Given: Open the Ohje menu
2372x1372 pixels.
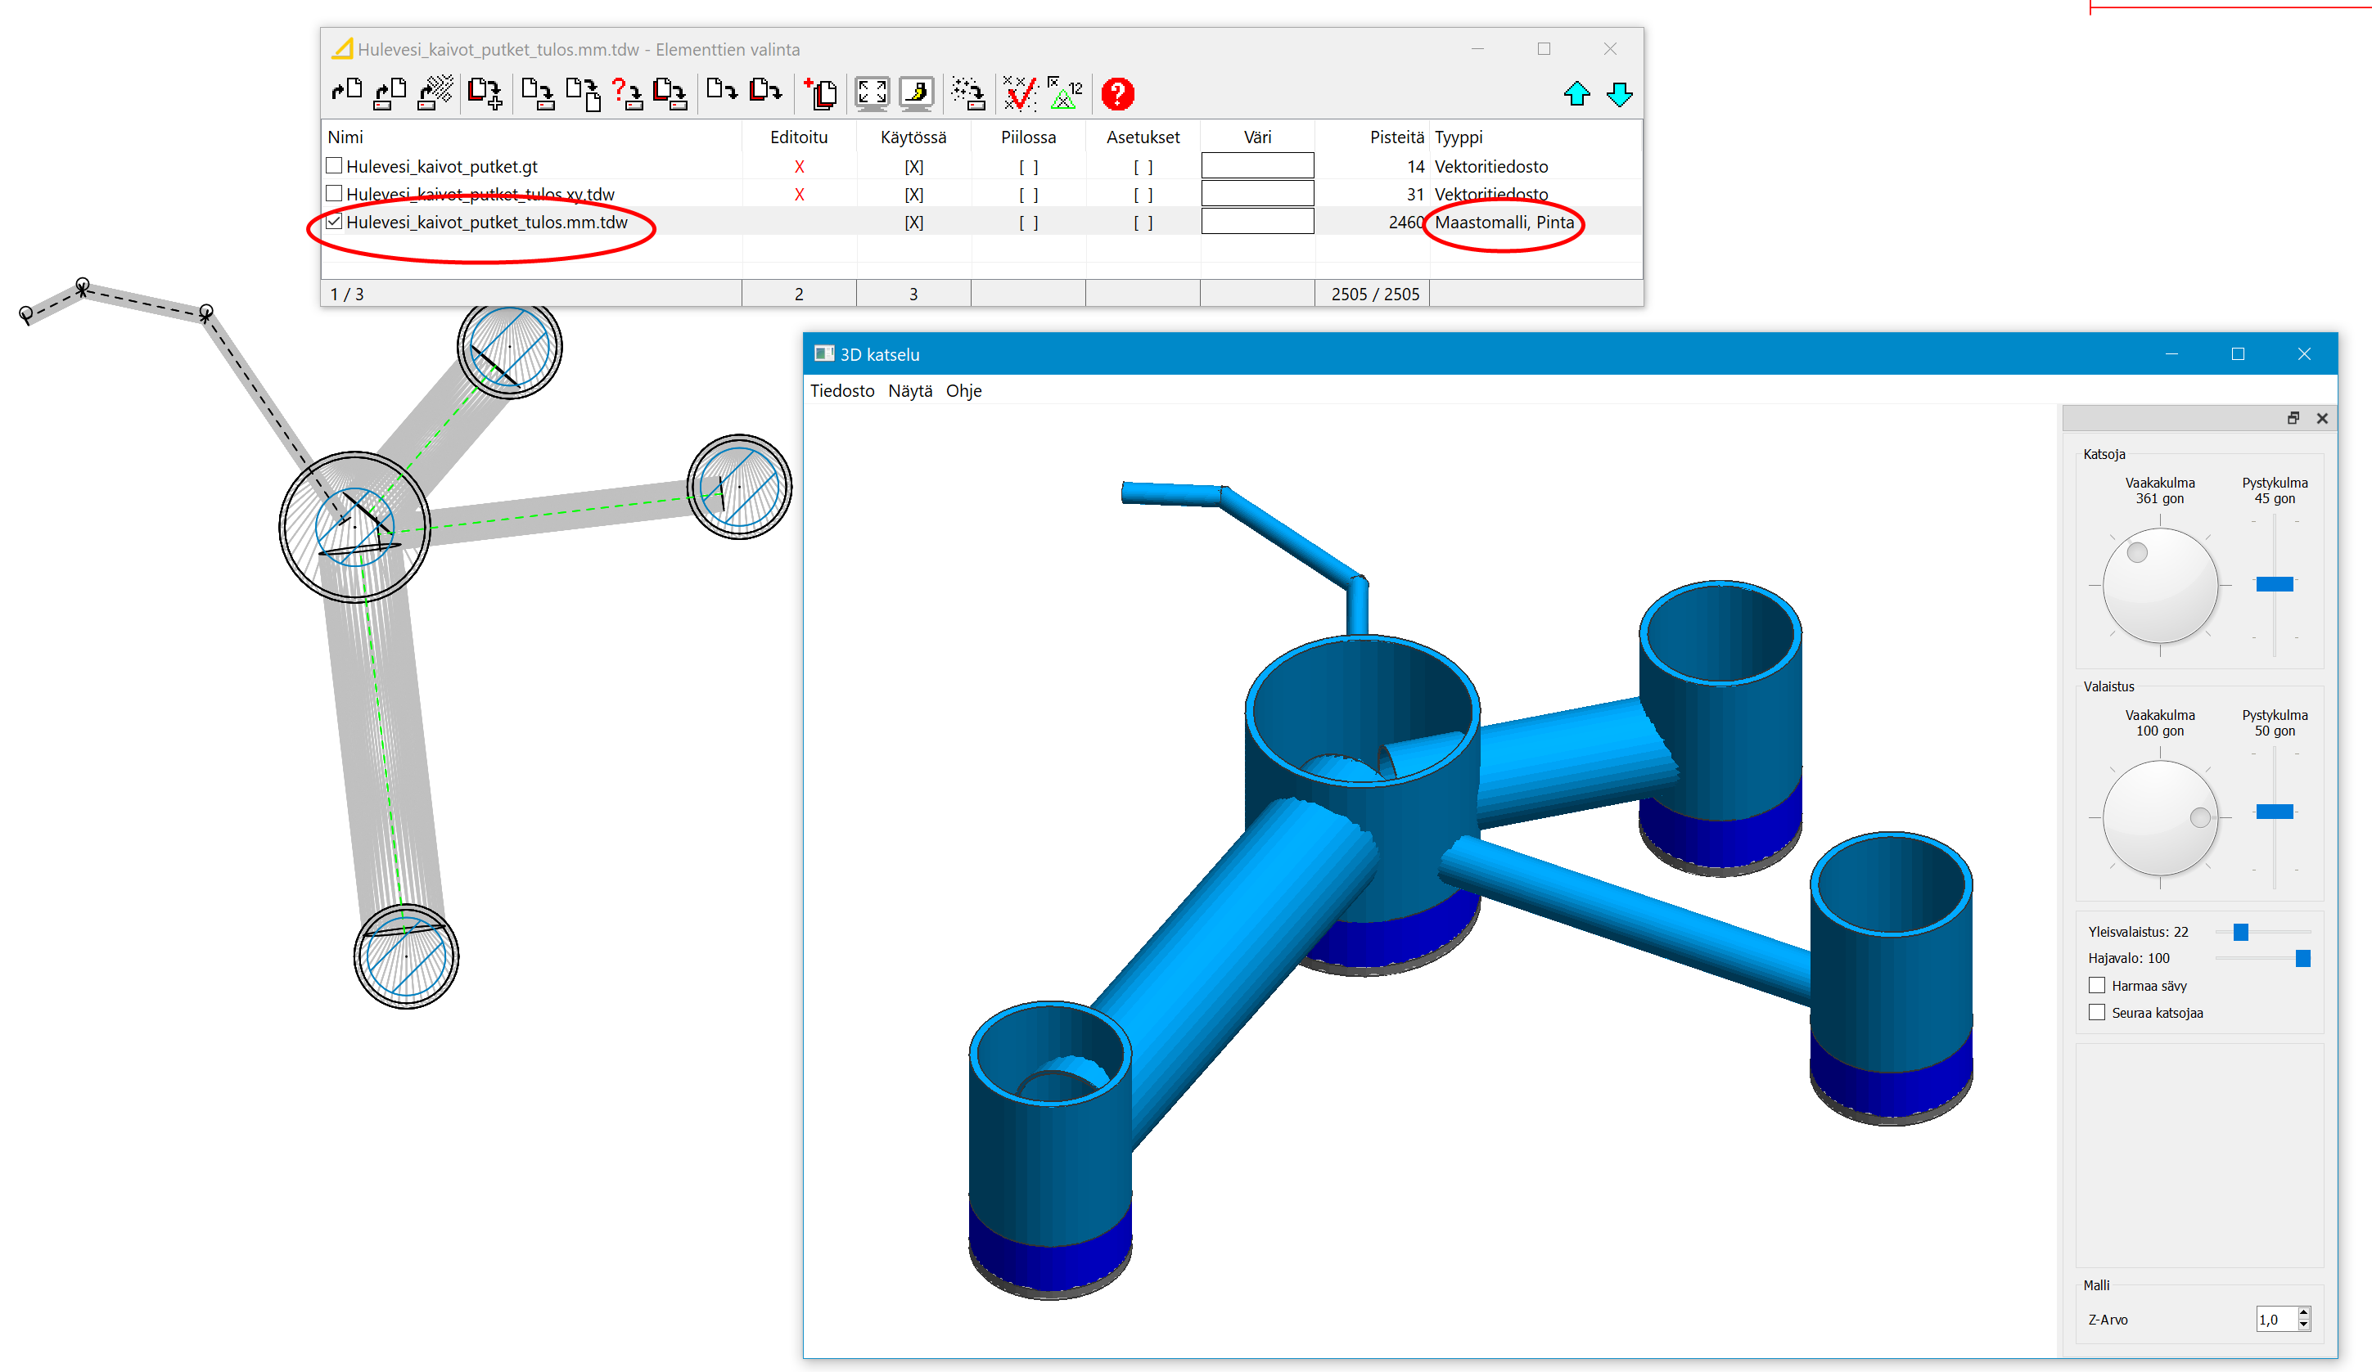Looking at the screenshot, I should (963, 390).
